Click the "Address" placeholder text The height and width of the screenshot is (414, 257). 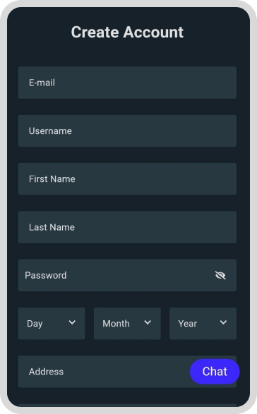pos(47,372)
